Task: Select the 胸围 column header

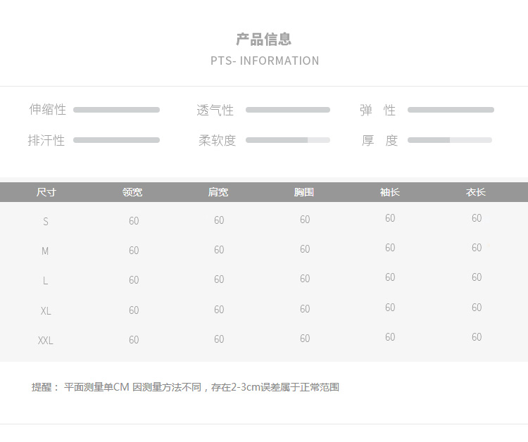Action: 303,192
